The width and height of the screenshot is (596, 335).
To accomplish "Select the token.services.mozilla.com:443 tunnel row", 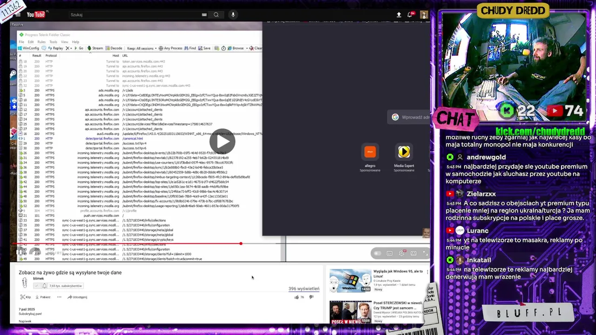I will tap(140, 61).
